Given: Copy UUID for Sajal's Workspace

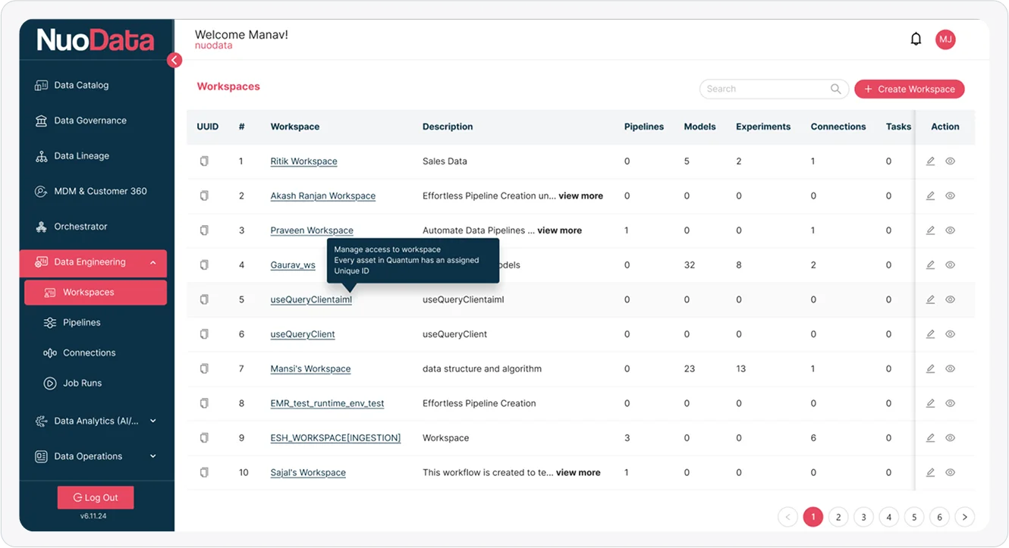Looking at the screenshot, I should click(203, 472).
